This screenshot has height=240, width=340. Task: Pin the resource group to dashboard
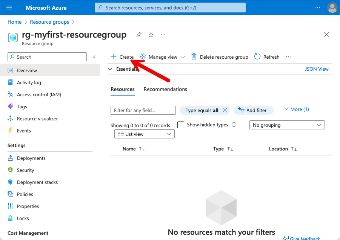click(139, 35)
